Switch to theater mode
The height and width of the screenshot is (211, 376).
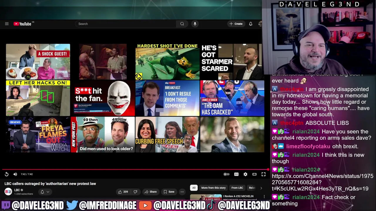(254, 174)
